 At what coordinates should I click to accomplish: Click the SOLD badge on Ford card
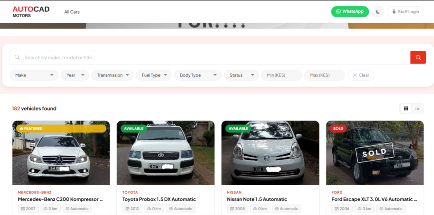click(x=338, y=129)
